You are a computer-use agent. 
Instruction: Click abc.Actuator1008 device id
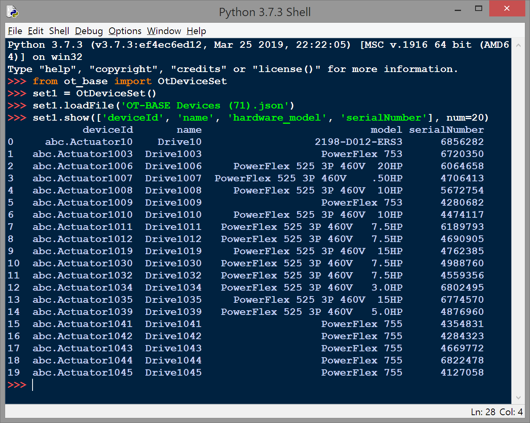pyautogui.click(x=83, y=190)
